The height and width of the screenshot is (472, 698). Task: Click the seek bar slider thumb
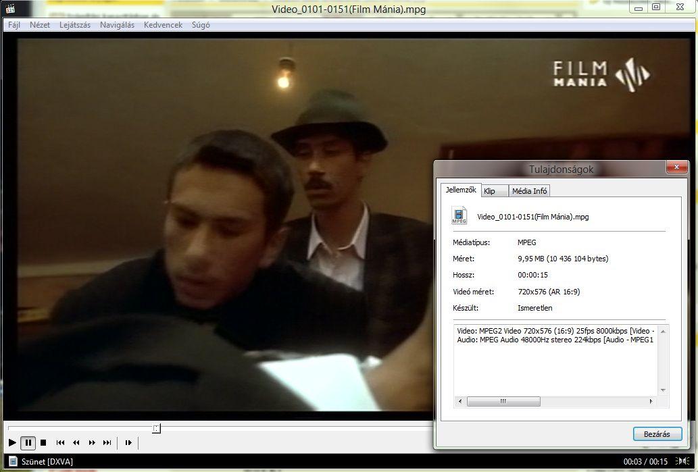click(x=156, y=428)
